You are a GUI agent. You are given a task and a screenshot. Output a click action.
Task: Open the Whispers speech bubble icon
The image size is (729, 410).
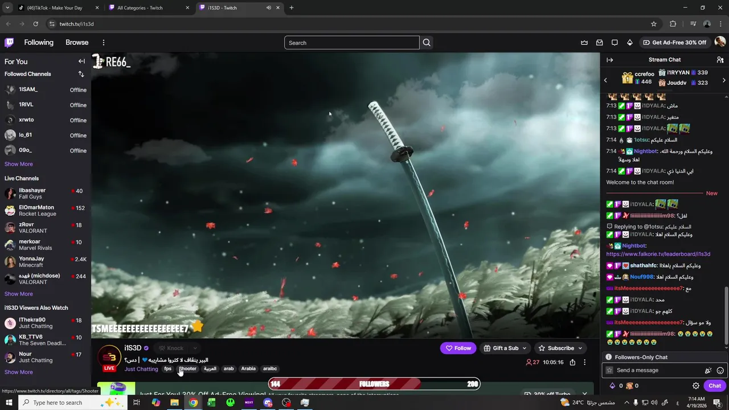pos(615,43)
